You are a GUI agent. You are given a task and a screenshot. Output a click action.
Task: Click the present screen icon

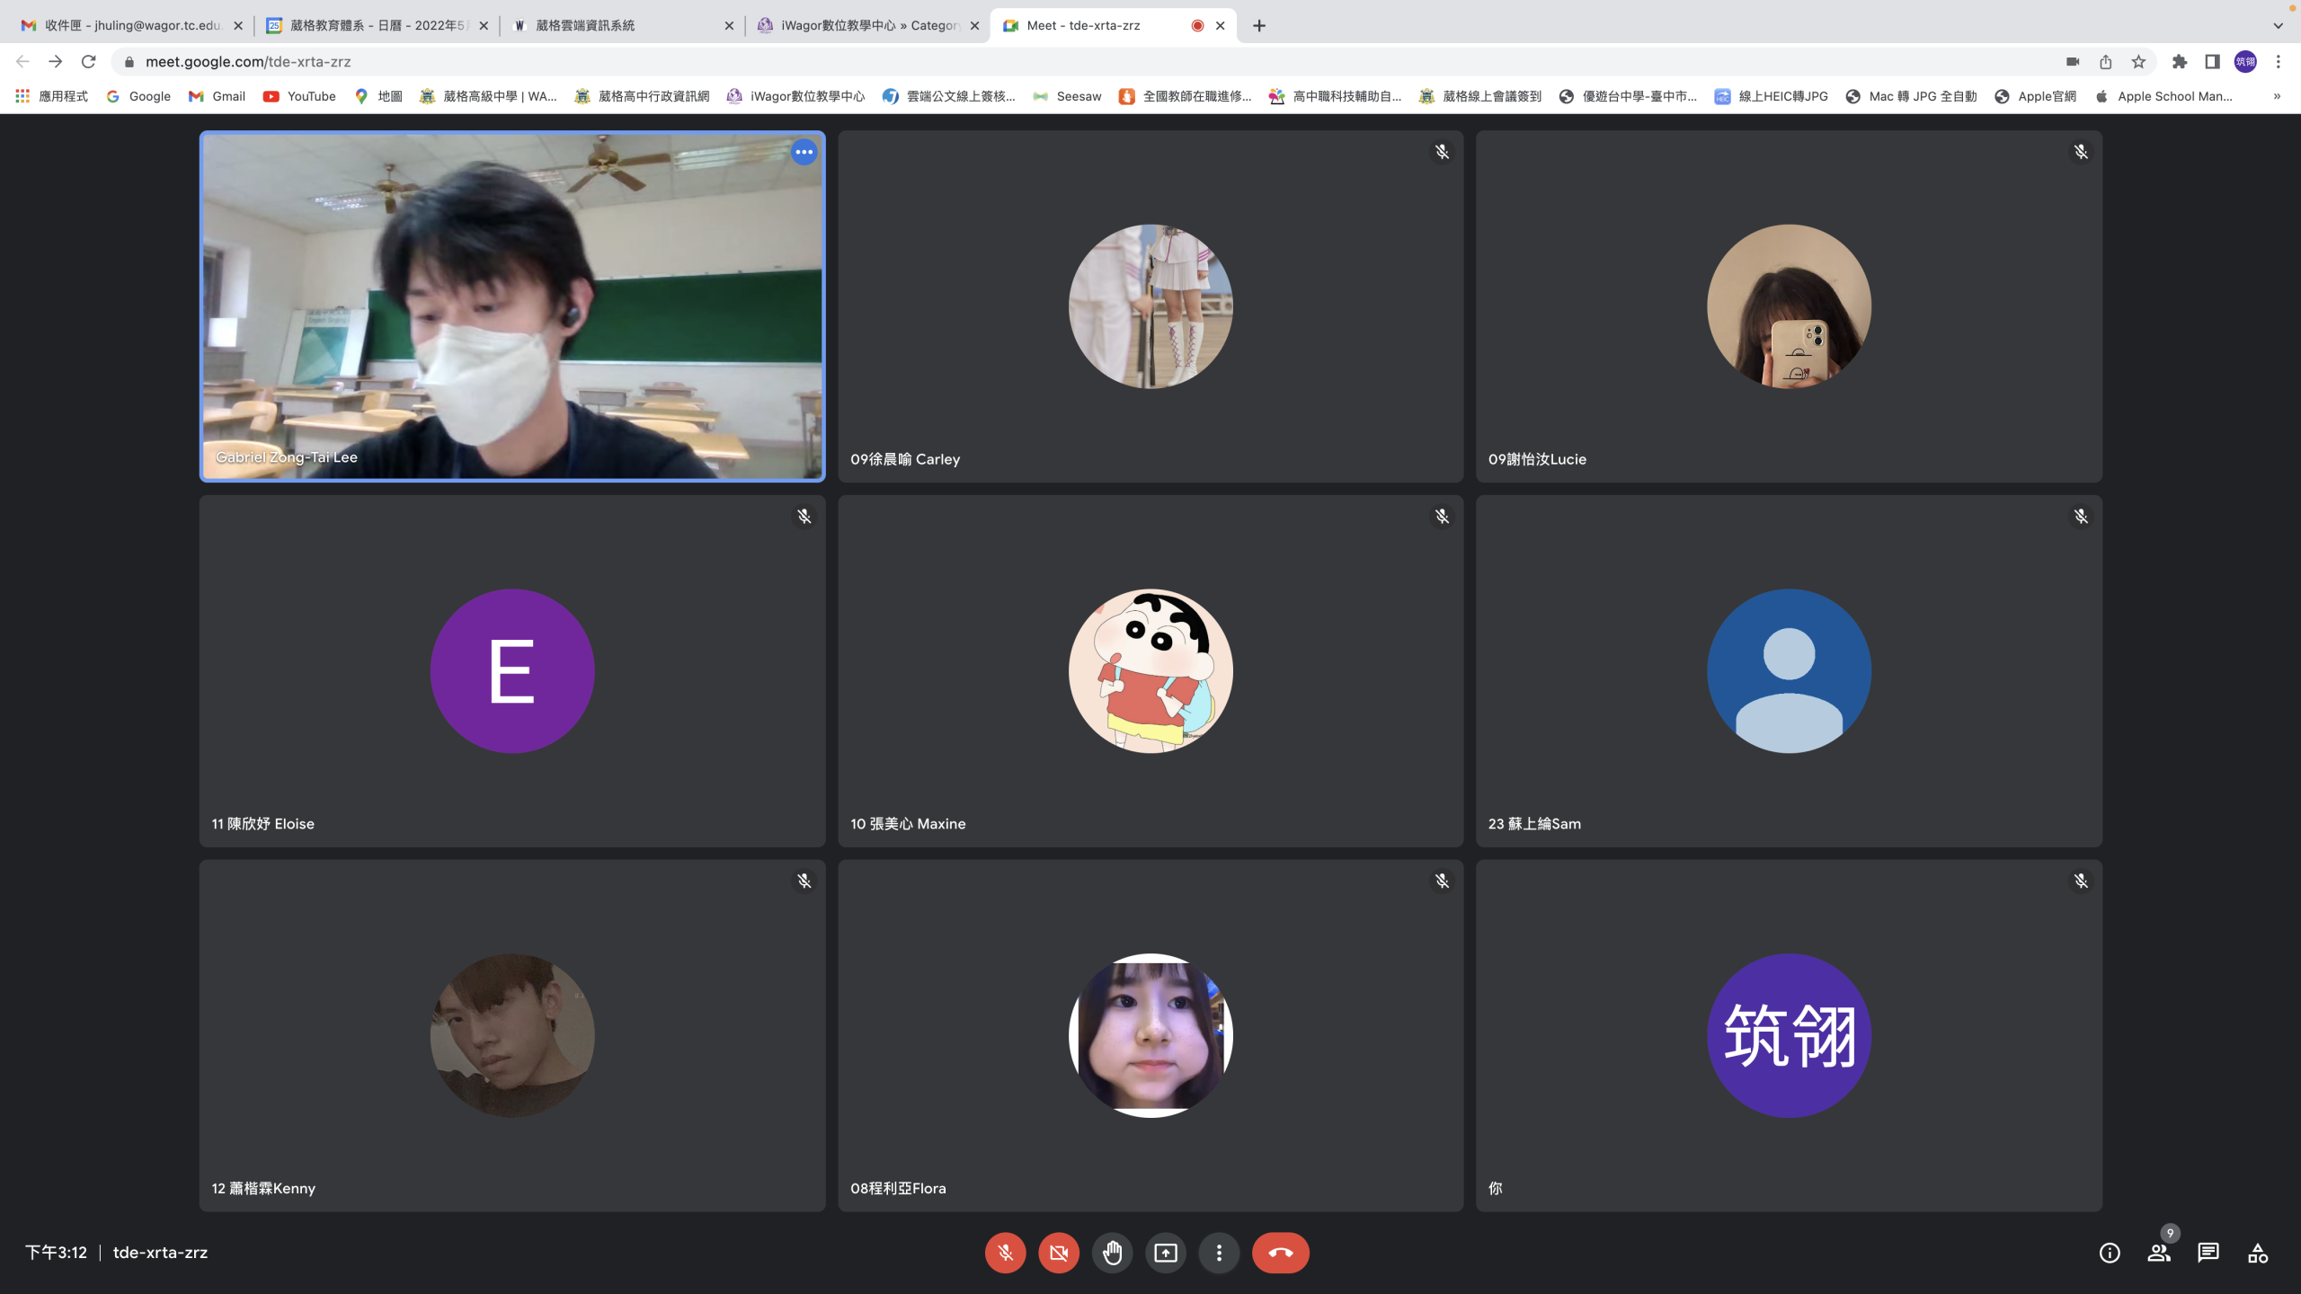tap(1166, 1253)
